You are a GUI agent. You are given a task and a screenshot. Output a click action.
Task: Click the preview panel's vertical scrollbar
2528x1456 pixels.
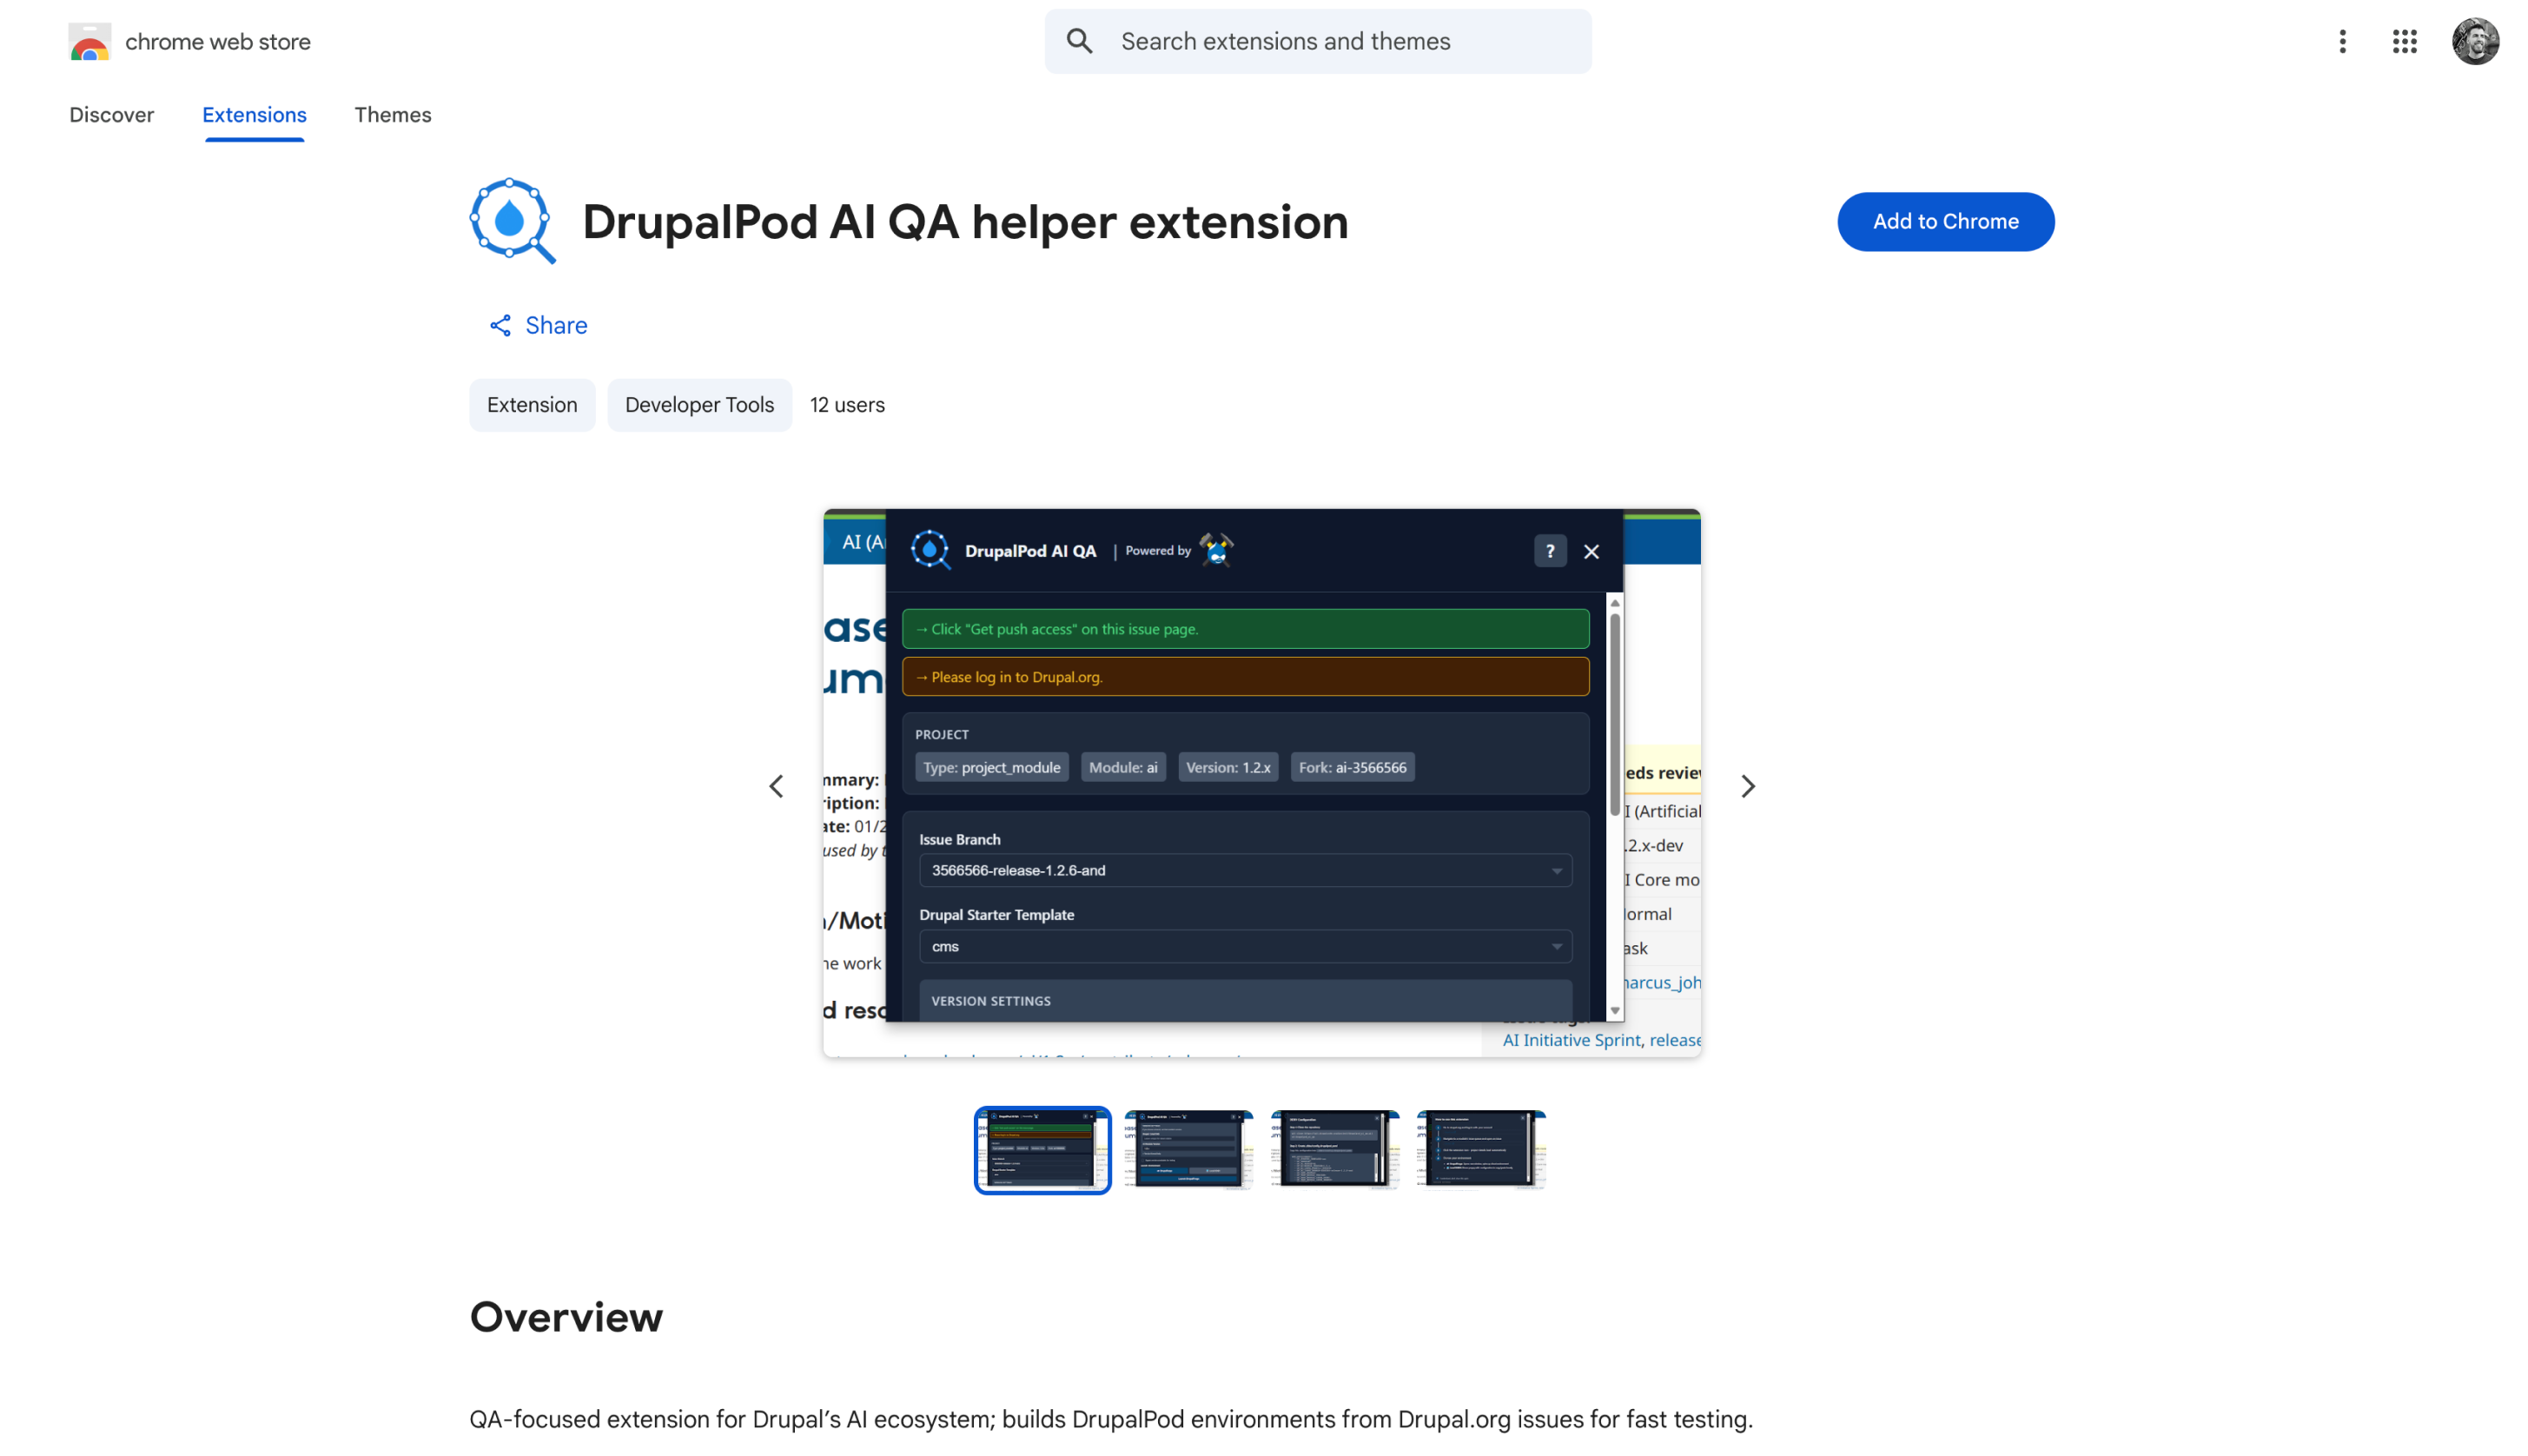point(1614,715)
